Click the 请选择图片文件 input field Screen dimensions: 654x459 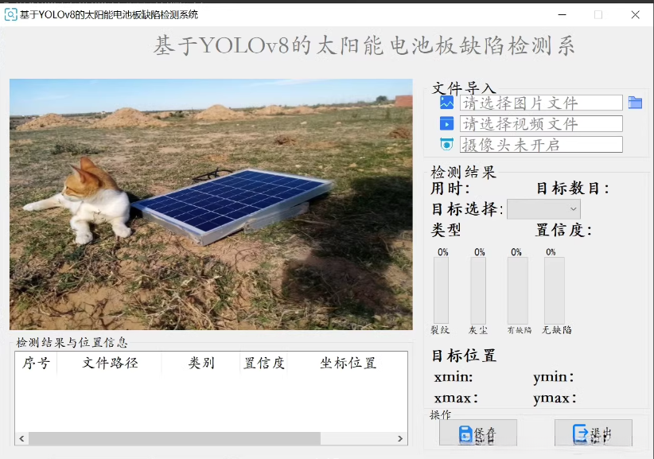tap(541, 103)
